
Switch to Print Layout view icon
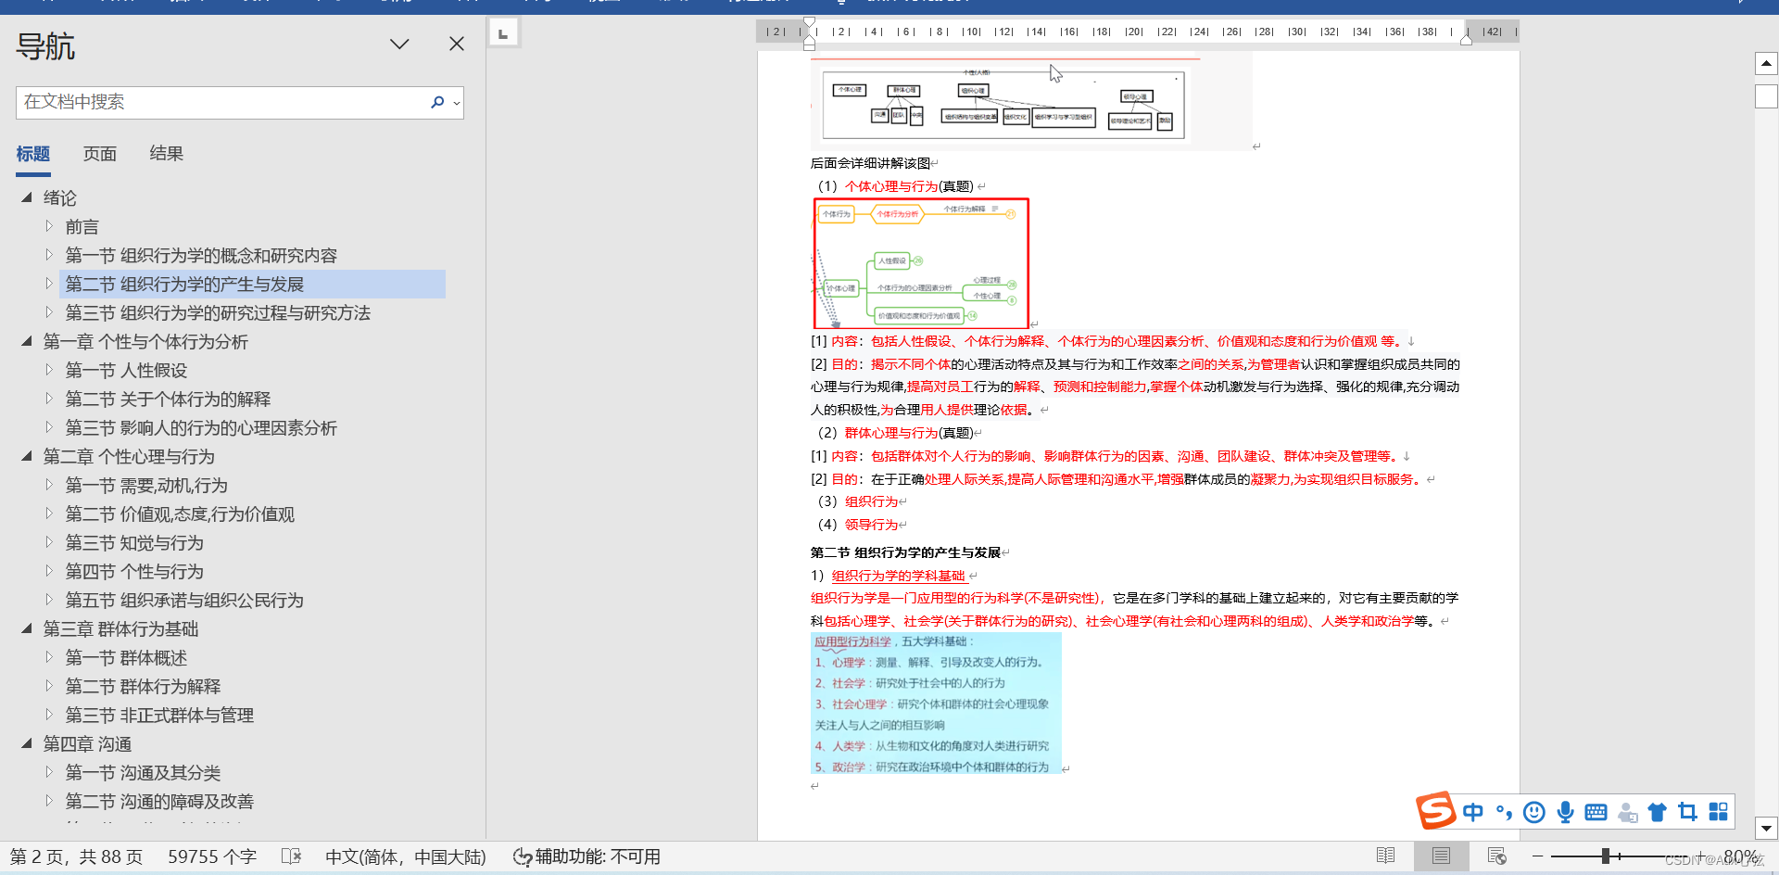pos(1441,856)
